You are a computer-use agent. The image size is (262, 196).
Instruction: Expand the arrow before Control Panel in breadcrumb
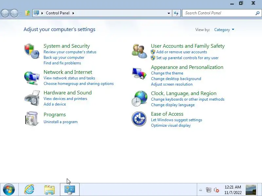pos(42,13)
